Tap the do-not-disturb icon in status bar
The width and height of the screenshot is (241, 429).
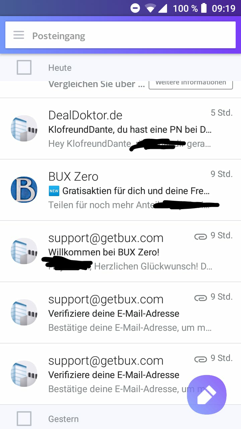coord(135,8)
